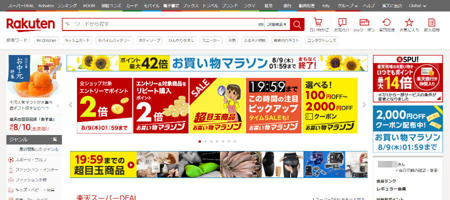Open ブックス in top navigation
This screenshot has height=200, width=450.
tap(190, 5)
